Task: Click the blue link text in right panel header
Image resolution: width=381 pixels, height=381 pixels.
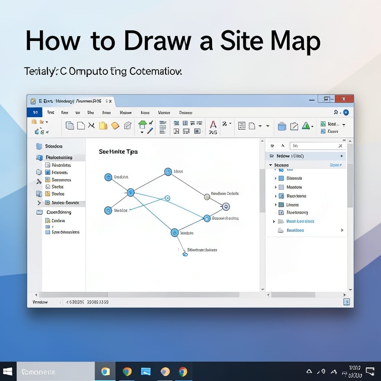Action: click(x=336, y=165)
